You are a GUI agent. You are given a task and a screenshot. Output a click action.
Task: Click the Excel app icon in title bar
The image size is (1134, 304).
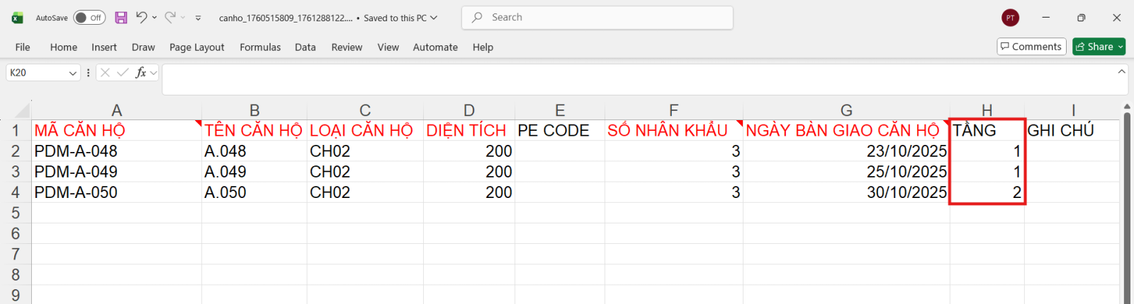(17, 18)
